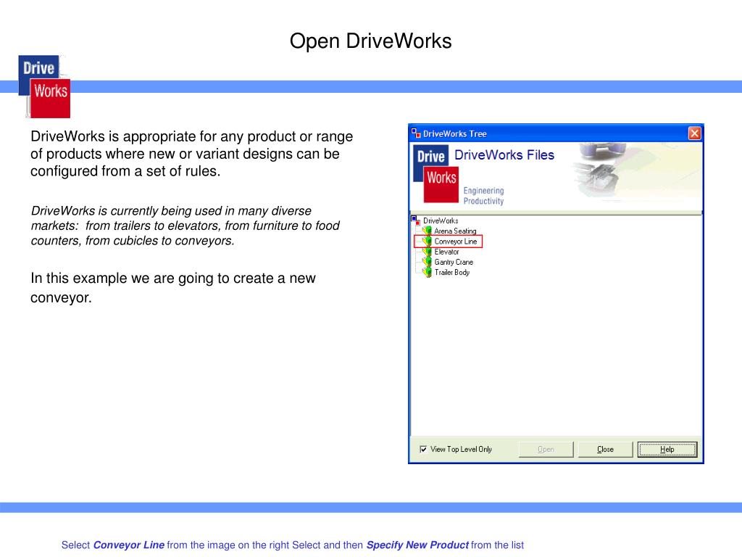Click the Conveyor Line project icon

pos(428,241)
